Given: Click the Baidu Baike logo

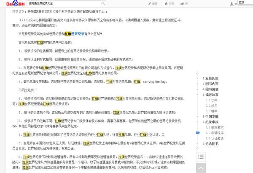Looking at the screenshot, I should tap(16, 3).
